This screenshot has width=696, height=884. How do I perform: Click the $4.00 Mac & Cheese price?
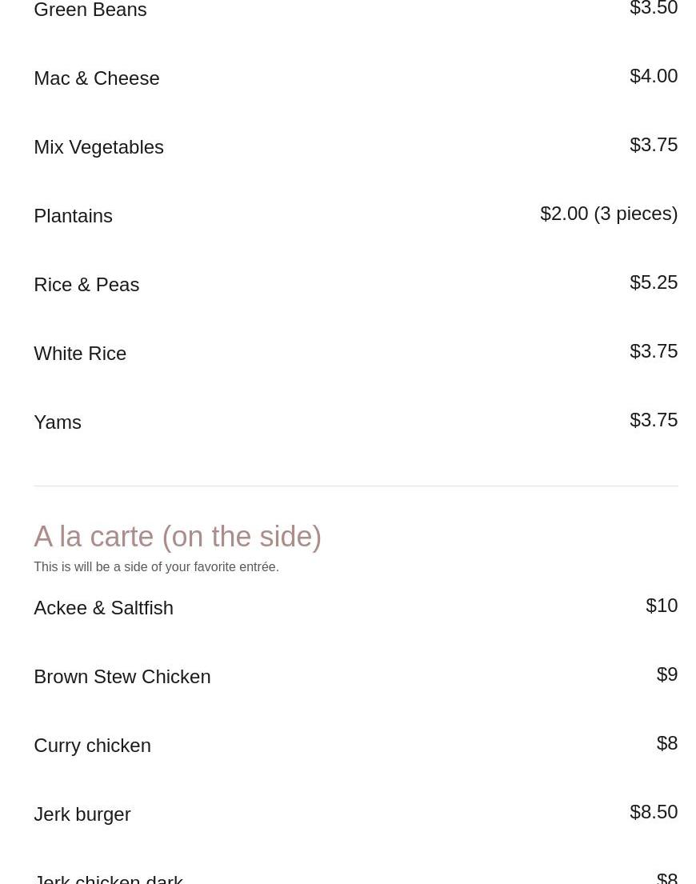653,76
